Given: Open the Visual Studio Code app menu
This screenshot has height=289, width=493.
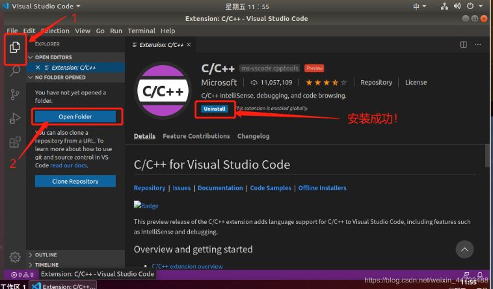Looking at the screenshot, I should [x=41, y=6].
